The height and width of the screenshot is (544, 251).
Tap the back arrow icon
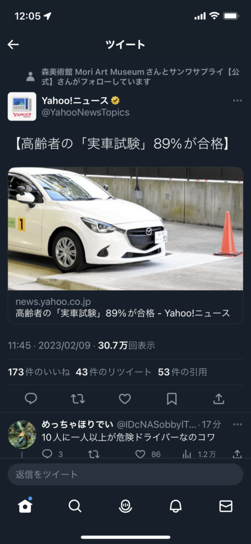click(13, 45)
